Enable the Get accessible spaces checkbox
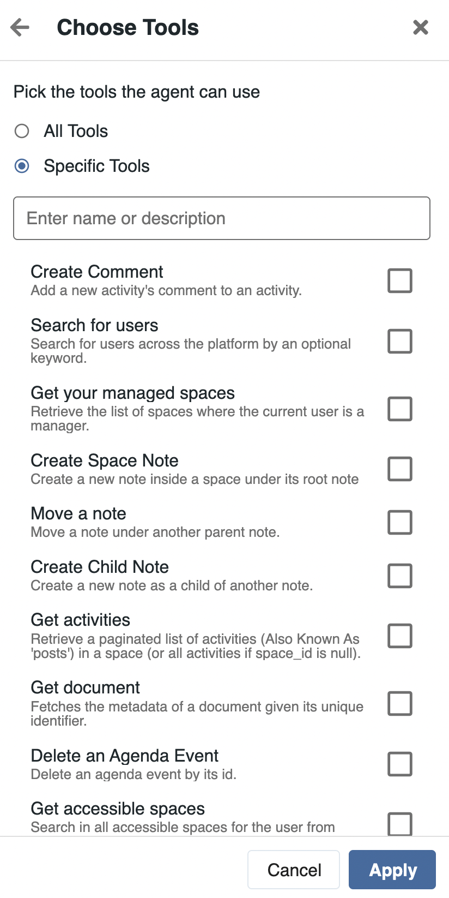Image resolution: width=449 pixels, height=898 pixels. (x=399, y=823)
